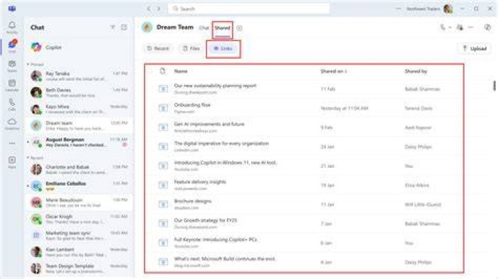Viewport: 498px width, 279px height.
Task: Open the profile picture menu in title bar
Action: [448, 9]
